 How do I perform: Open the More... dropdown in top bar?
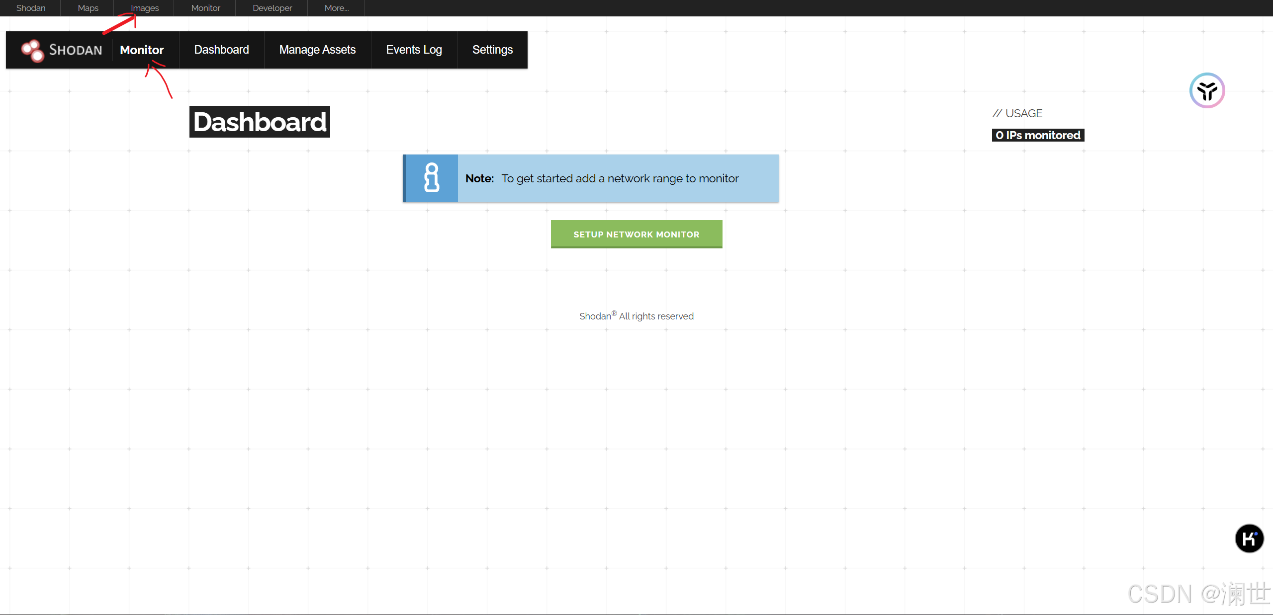[x=337, y=8]
